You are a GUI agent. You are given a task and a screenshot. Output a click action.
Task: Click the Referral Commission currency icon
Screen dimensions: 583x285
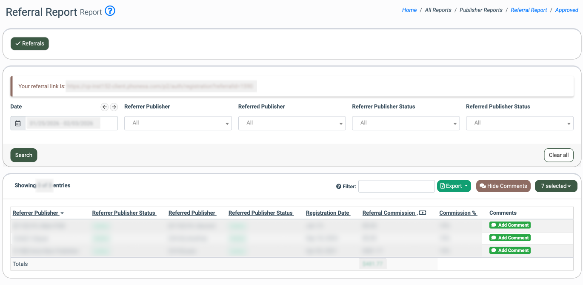pos(423,213)
